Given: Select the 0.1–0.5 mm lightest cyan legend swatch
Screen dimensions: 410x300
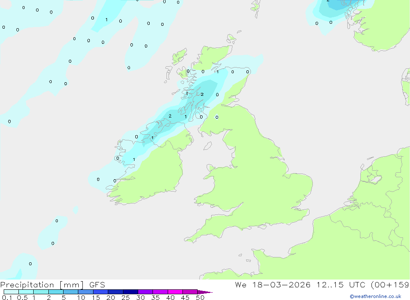Looking at the screenshot, I should 11,292.
